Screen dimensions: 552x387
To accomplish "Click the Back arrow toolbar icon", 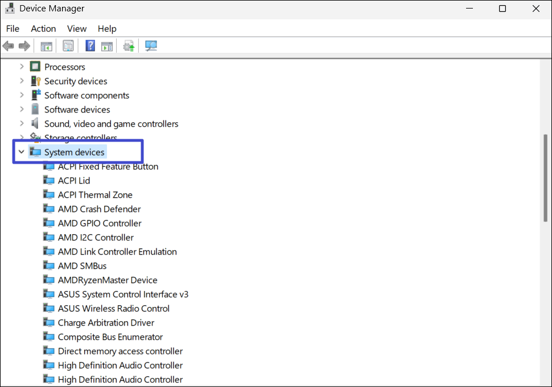I will pyautogui.click(x=9, y=46).
